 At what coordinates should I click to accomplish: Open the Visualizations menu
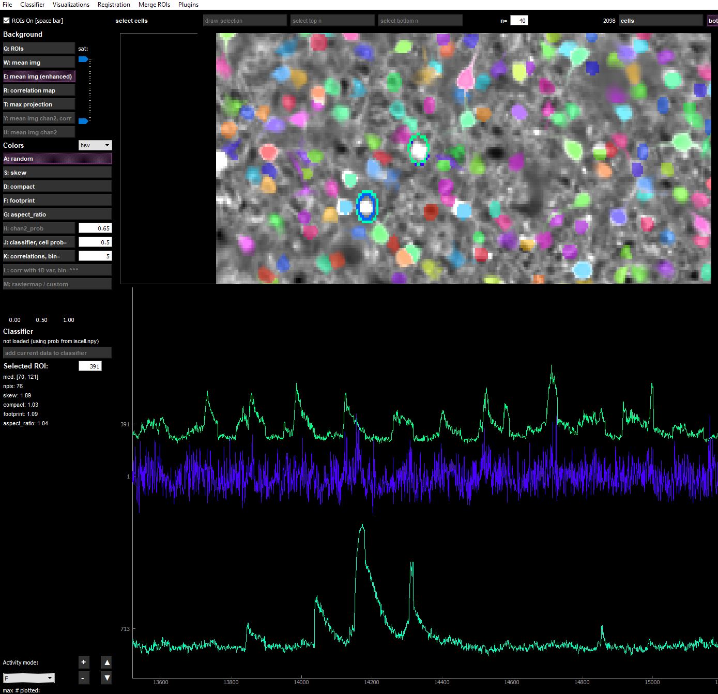tap(71, 5)
